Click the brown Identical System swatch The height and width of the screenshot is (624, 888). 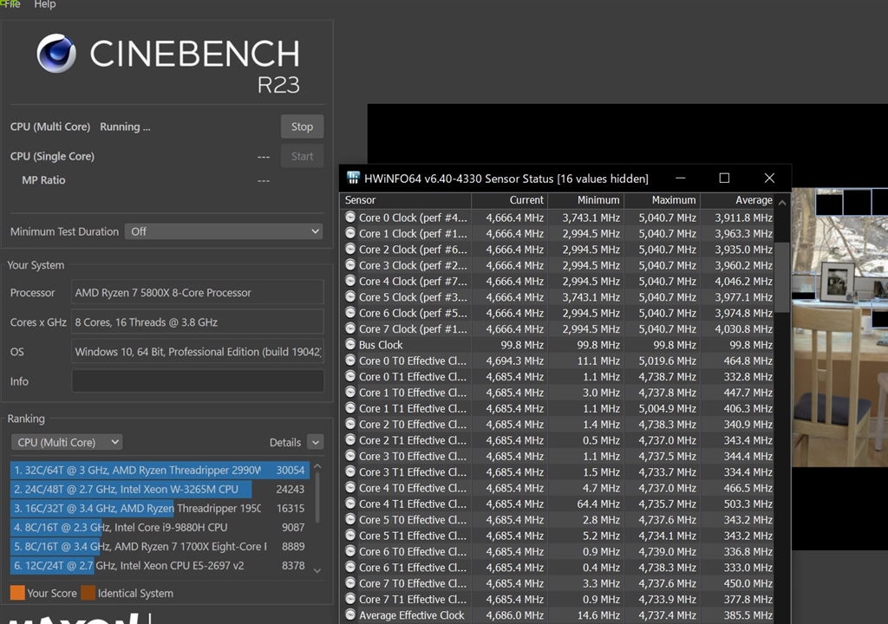pyautogui.click(x=88, y=594)
